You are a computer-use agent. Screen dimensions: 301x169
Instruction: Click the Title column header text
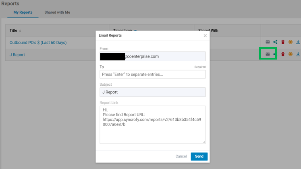(13, 31)
